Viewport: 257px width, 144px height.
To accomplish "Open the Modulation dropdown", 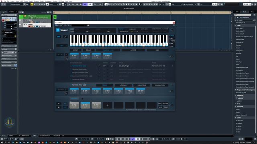I will tap(160, 85).
